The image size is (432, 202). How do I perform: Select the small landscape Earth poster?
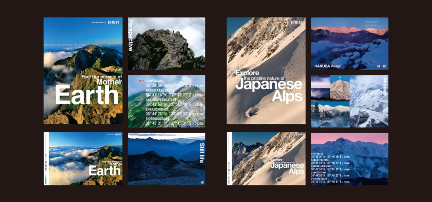83,159
